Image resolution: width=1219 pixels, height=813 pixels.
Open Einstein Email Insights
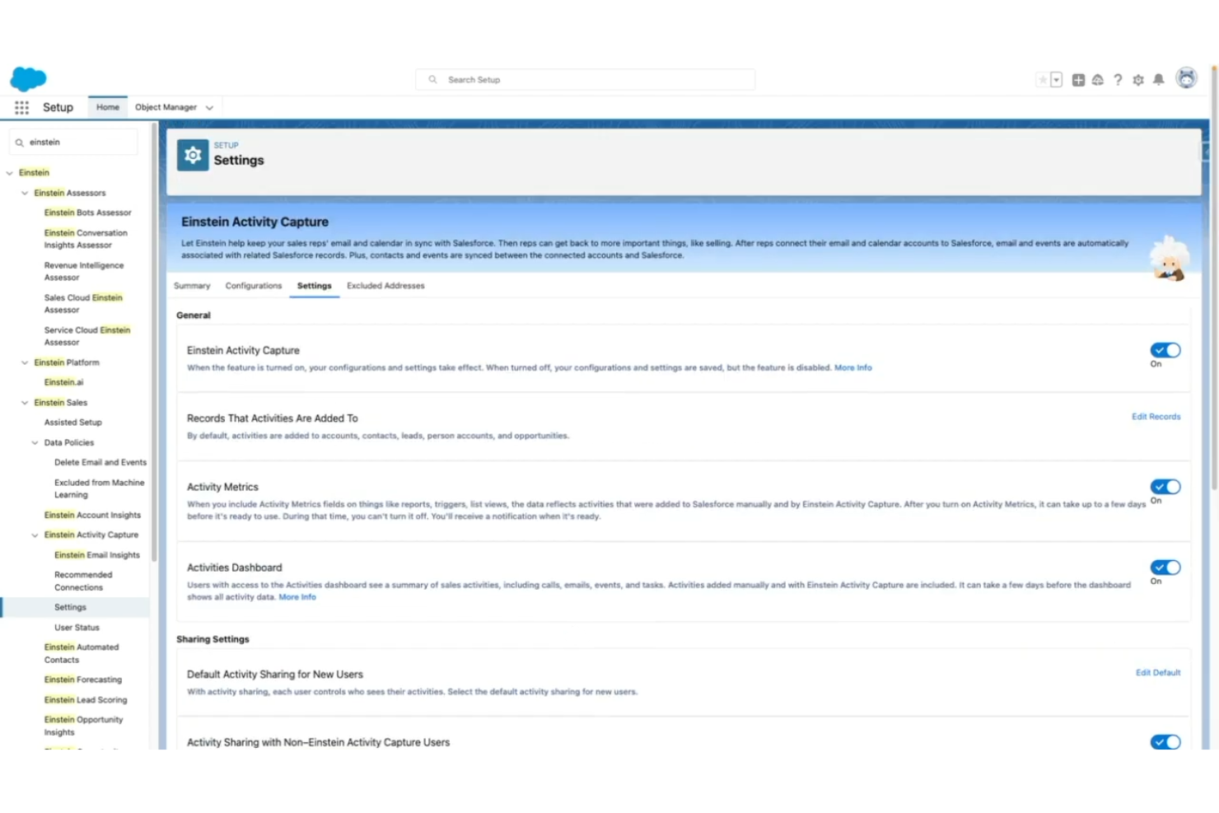(97, 555)
